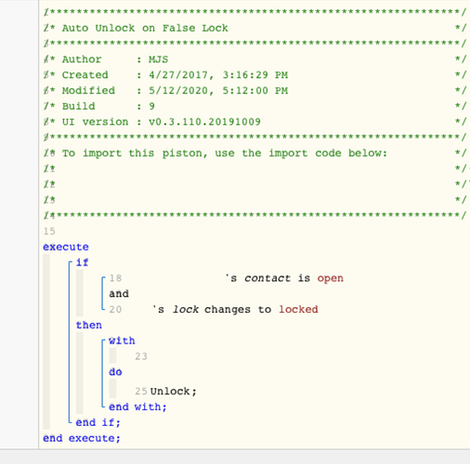Image resolution: width=470 pixels, height=464 pixels.
Task: Click the 'with' block keyword
Action: coord(122,341)
